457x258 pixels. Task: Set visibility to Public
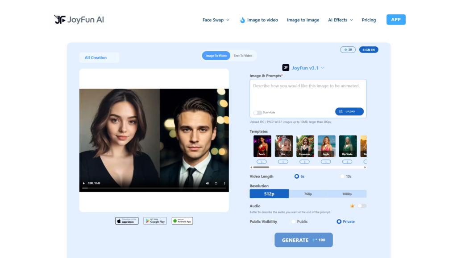pos(294,221)
